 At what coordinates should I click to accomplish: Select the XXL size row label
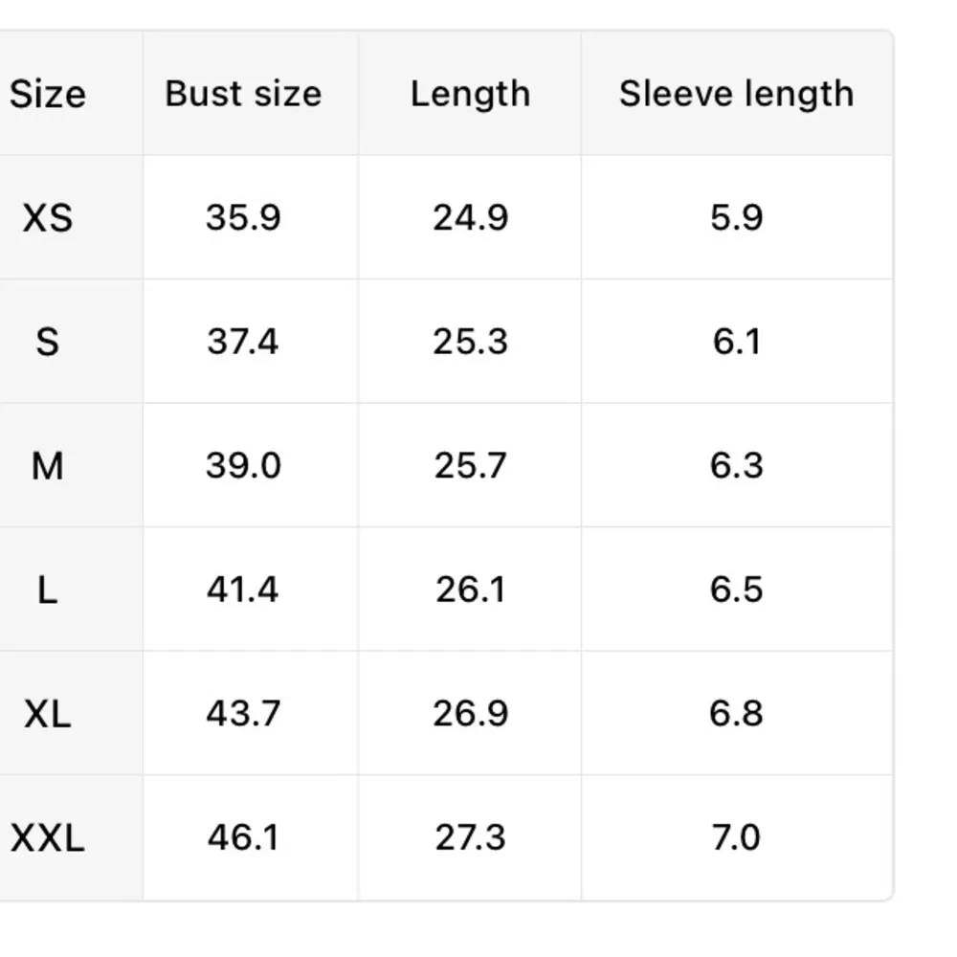coord(48,838)
